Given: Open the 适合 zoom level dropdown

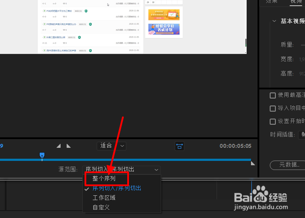Looking at the screenshot, I should coord(112,146).
